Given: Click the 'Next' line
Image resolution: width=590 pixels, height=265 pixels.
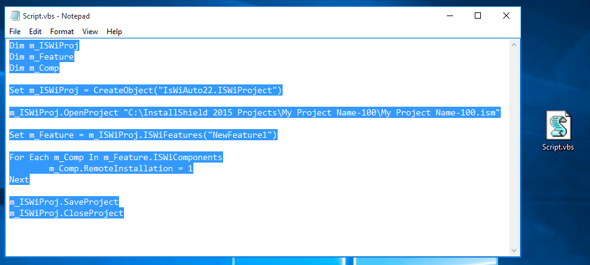Looking at the screenshot, I should coord(19,180).
